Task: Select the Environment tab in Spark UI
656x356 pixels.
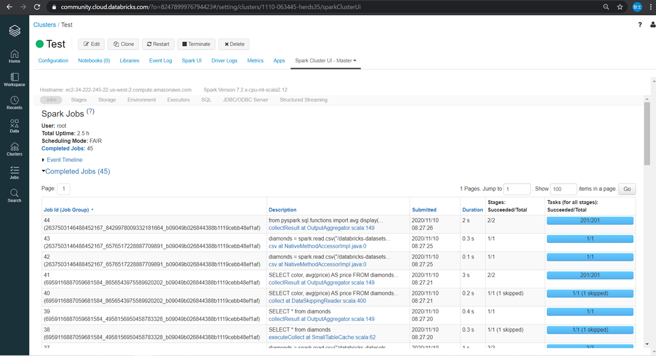Action: 142,100
